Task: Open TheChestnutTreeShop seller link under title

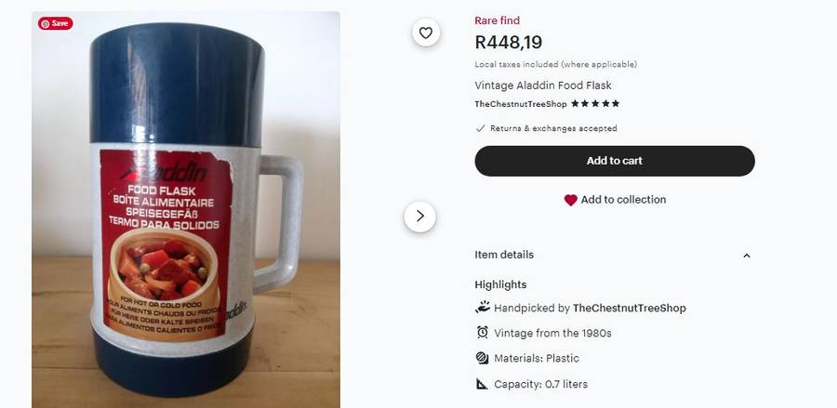Action: coord(521,104)
